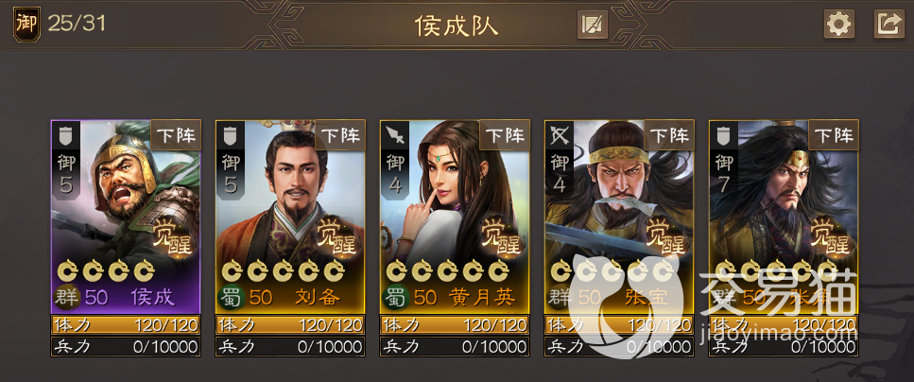Screen dimensions: 914x382
Task: Tap bow troop icon on 张宝 card
Action: click(559, 134)
